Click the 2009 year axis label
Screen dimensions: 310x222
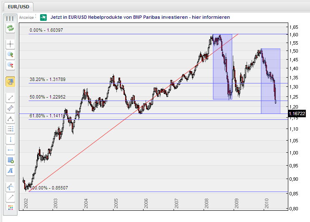(x=237, y=204)
